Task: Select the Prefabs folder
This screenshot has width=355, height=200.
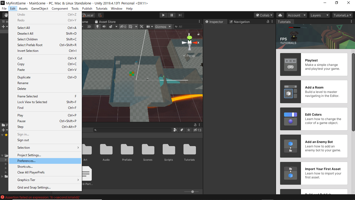Action: 127,152
